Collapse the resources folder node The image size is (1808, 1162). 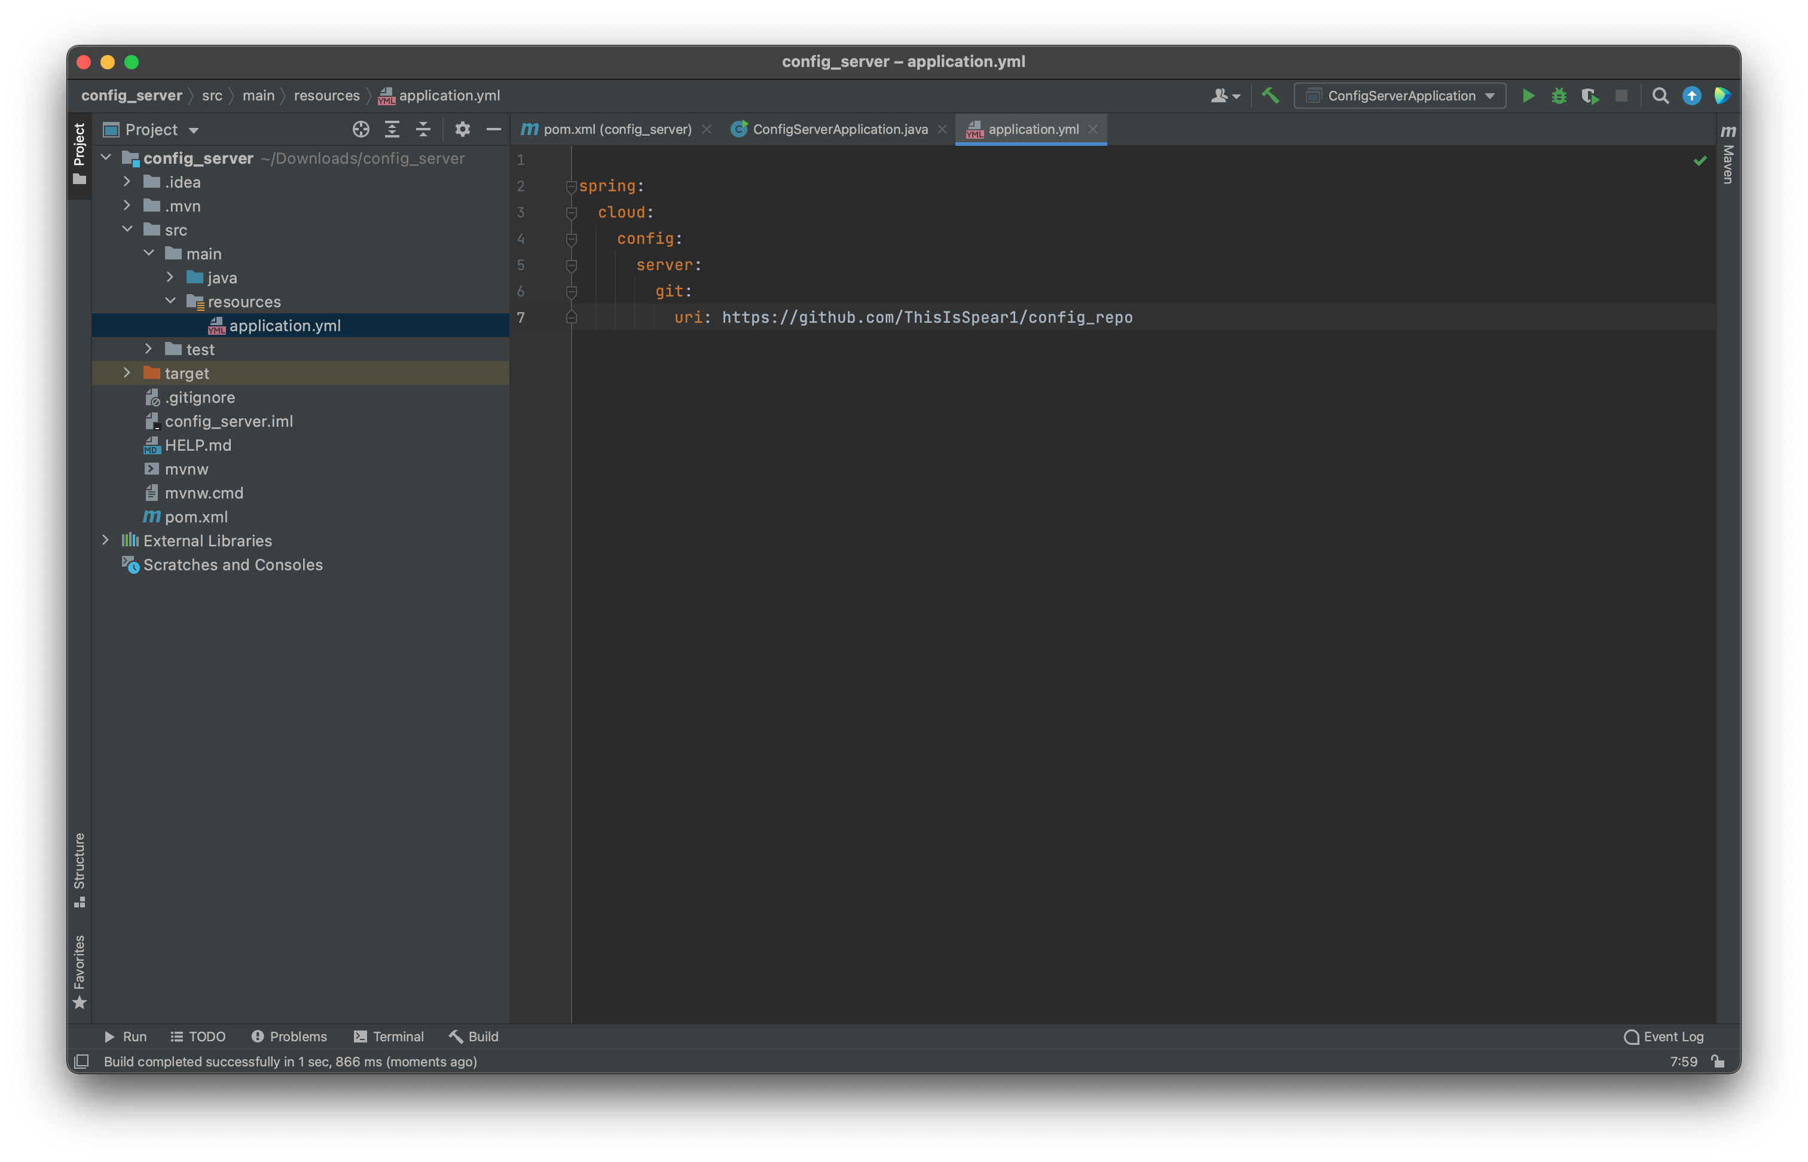point(170,301)
